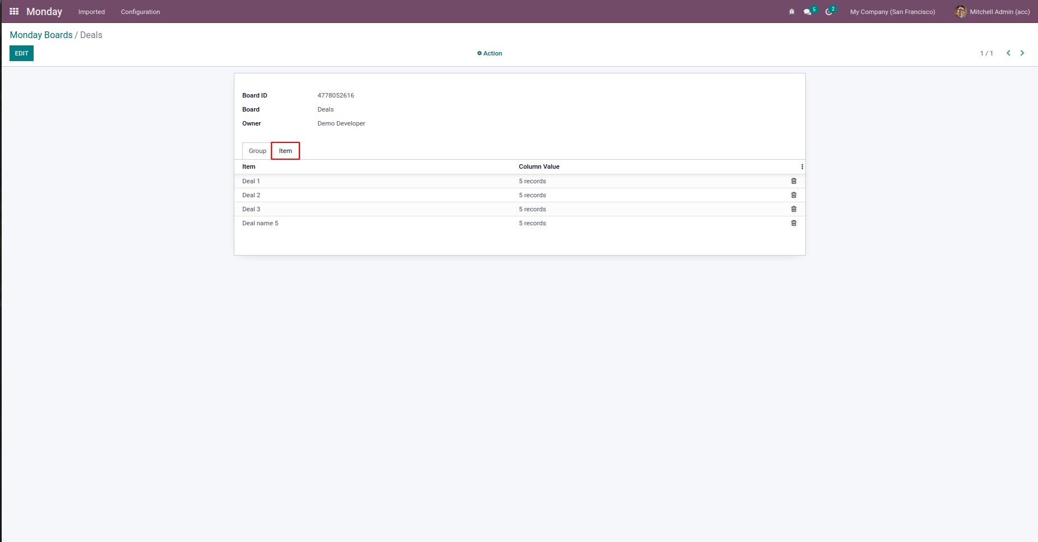Select the Item tab
This screenshot has width=1038, height=542.
(x=285, y=151)
